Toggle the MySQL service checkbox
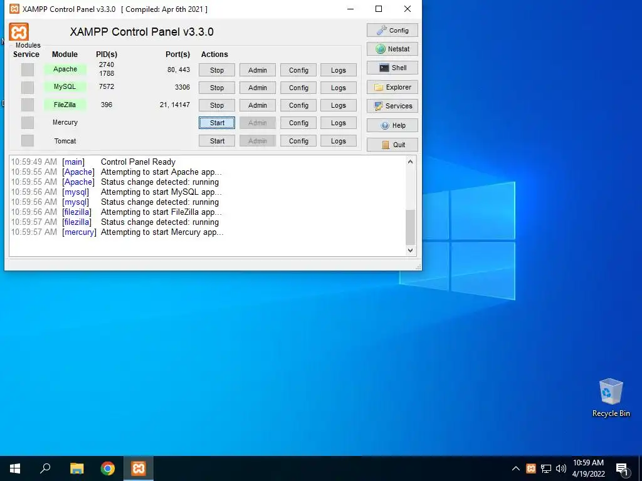 28,87
